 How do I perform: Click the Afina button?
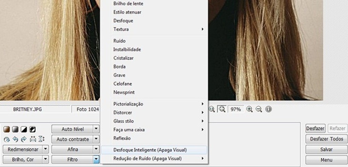[73, 149]
